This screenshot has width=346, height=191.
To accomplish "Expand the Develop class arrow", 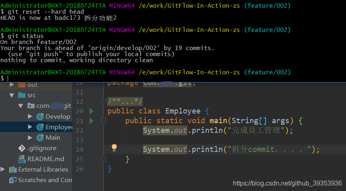I will click(x=30, y=116).
